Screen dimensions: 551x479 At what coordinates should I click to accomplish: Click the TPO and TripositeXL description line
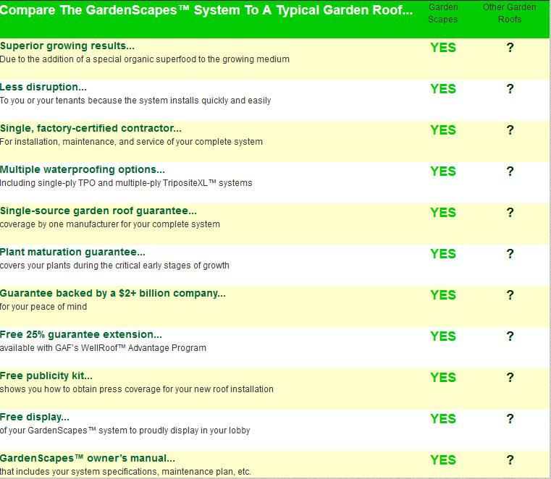pyautogui.click(x=126, y=183)
